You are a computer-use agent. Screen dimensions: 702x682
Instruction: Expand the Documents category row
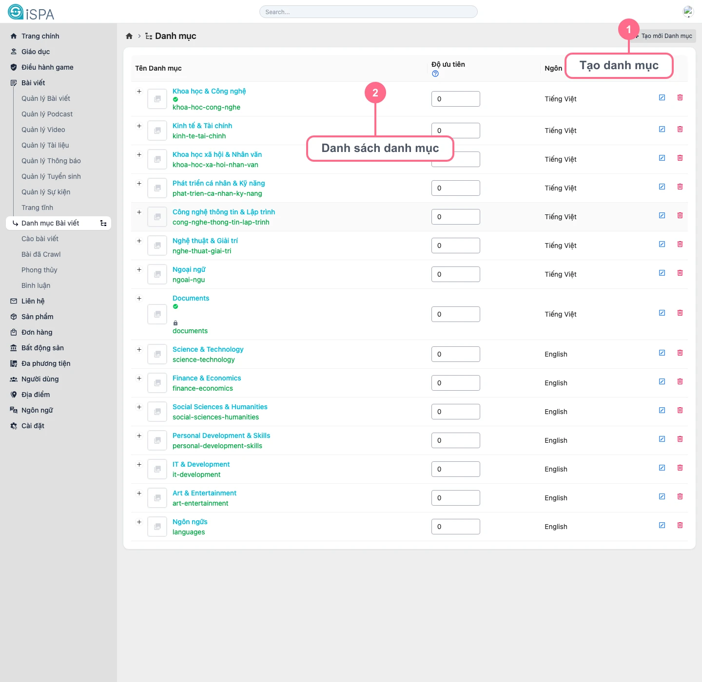139,299
